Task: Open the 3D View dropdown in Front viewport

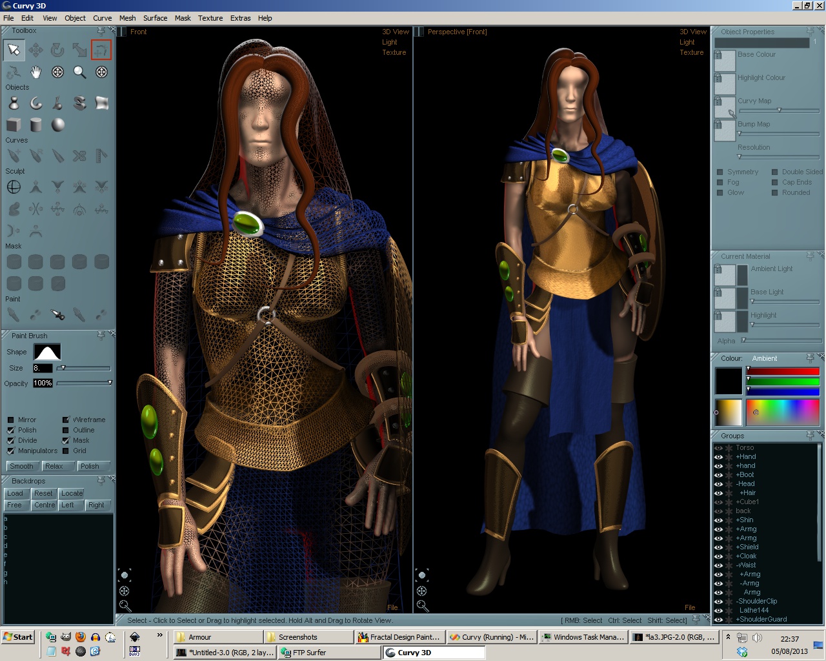Action: pyautogui.click(x=395, y=32)
